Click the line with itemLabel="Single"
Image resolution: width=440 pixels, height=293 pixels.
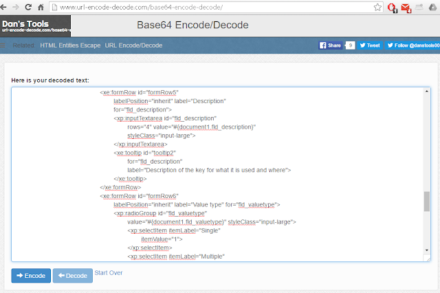pyautogui.click(x=174, y=230)
